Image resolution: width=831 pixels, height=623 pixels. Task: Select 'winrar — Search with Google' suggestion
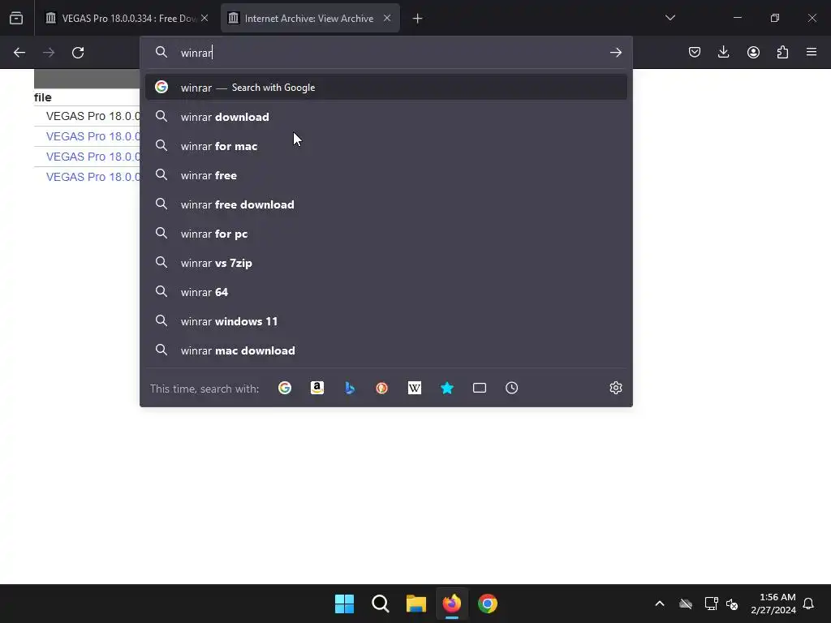(x=385, y=88)
